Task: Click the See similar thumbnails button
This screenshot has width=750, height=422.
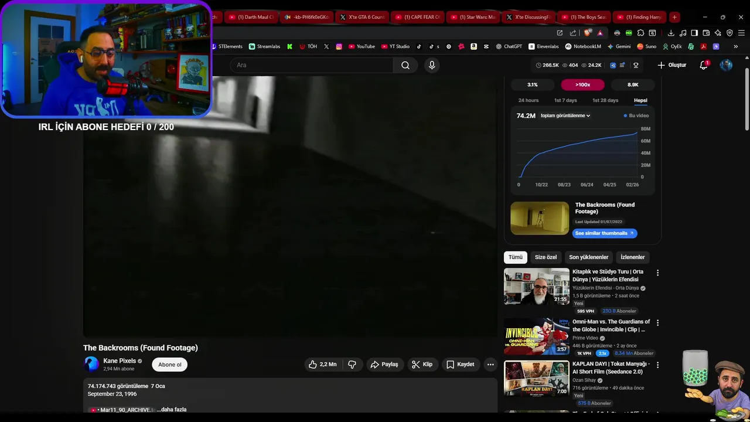Action: coord(605,233)
